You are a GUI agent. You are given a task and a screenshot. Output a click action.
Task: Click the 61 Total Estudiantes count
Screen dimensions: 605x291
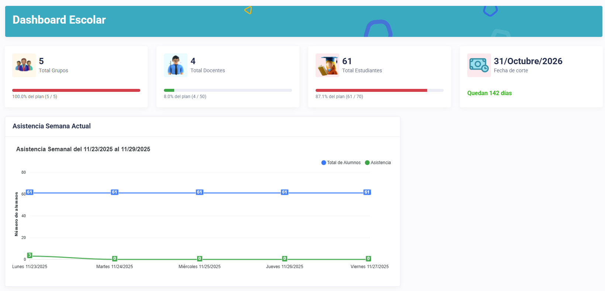point(347,61)
